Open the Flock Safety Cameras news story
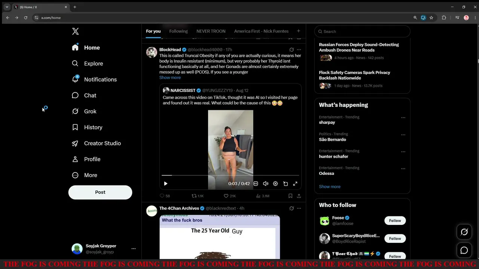Image resolution: width=479 pixels, height=269 pixels. 362,79
